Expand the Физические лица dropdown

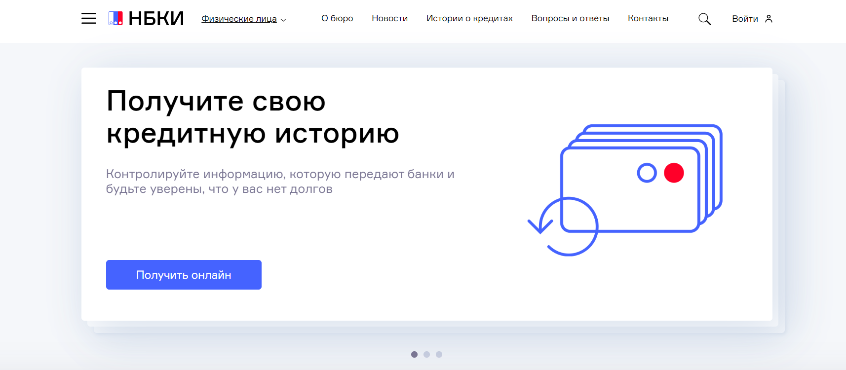pos(244,19)
